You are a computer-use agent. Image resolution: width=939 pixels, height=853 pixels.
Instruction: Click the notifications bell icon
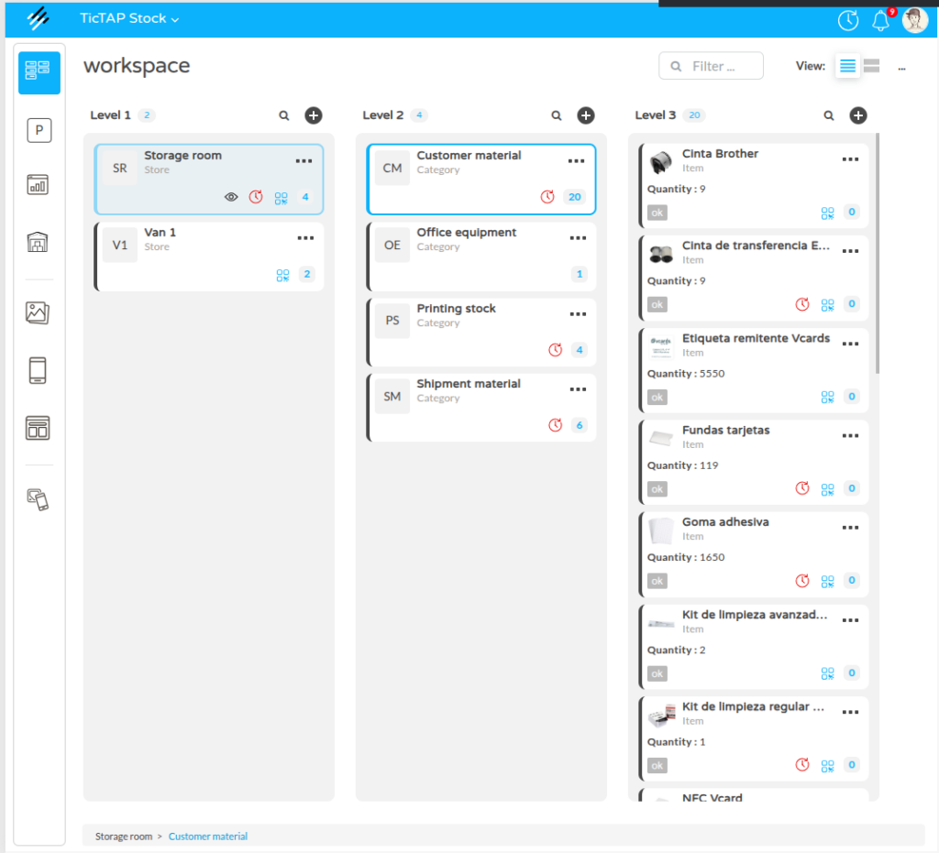pyautogui.click(x=881, y=20)
